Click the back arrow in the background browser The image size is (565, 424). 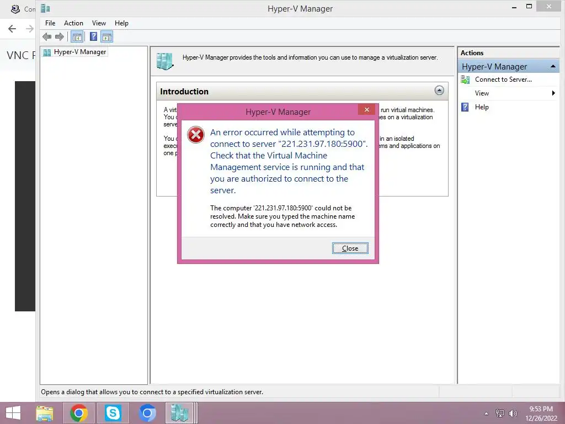click(x=12, y=29)
